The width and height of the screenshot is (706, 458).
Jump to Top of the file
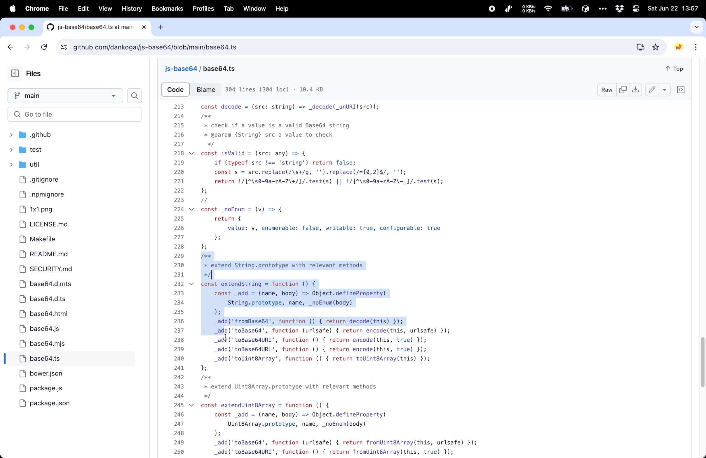(x=674, y=69)
